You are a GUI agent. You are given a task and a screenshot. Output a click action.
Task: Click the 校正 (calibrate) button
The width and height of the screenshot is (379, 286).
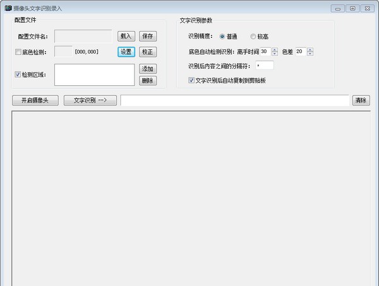tap(148, 52)
